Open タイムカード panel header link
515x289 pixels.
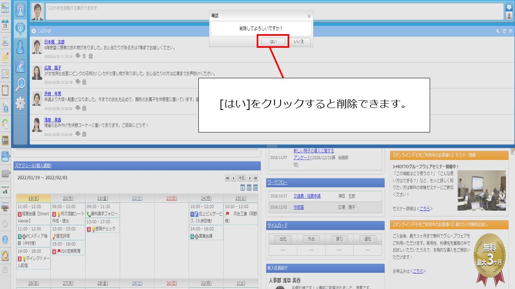[x=278, y=225]
